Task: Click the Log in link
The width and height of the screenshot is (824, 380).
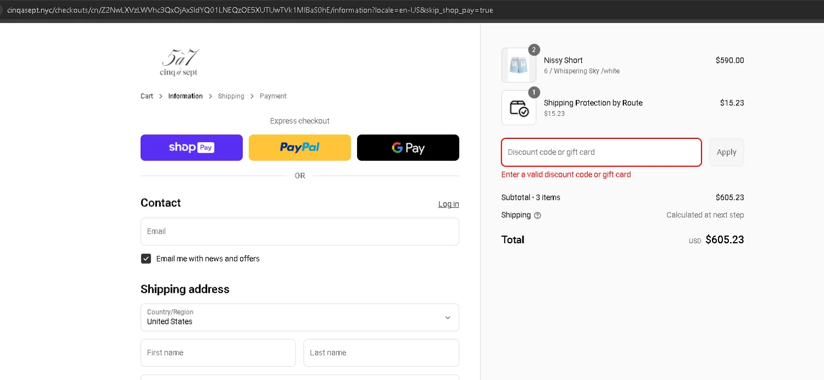Action: (449, 204)
